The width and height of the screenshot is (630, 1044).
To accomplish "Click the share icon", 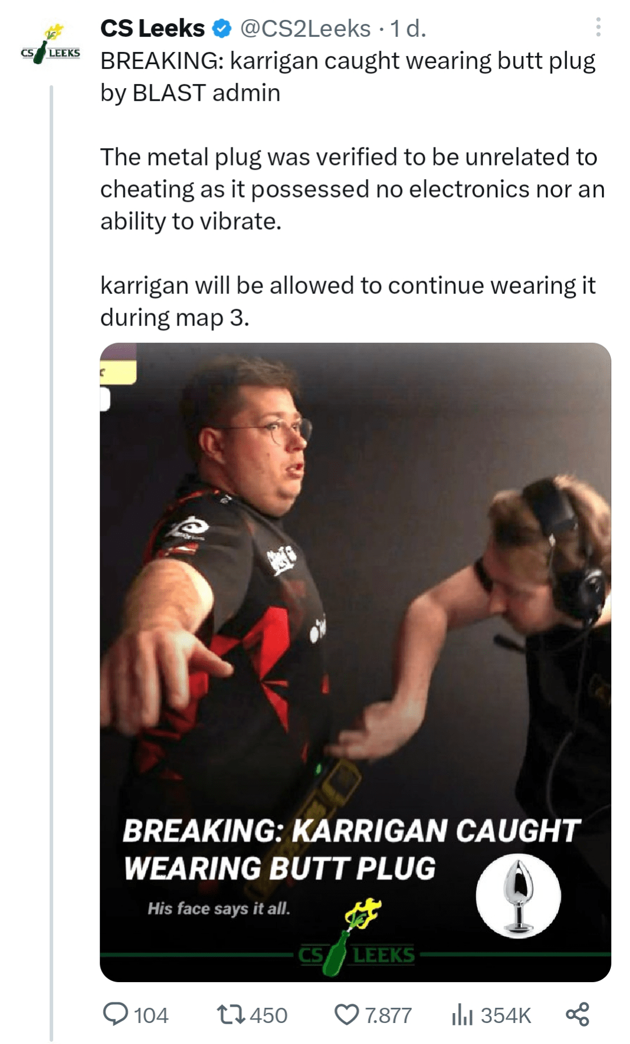I will coord(577,1014).
